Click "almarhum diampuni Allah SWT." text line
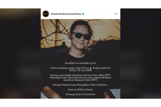Screen dimensions: 161x107 [x=81, y=80]
